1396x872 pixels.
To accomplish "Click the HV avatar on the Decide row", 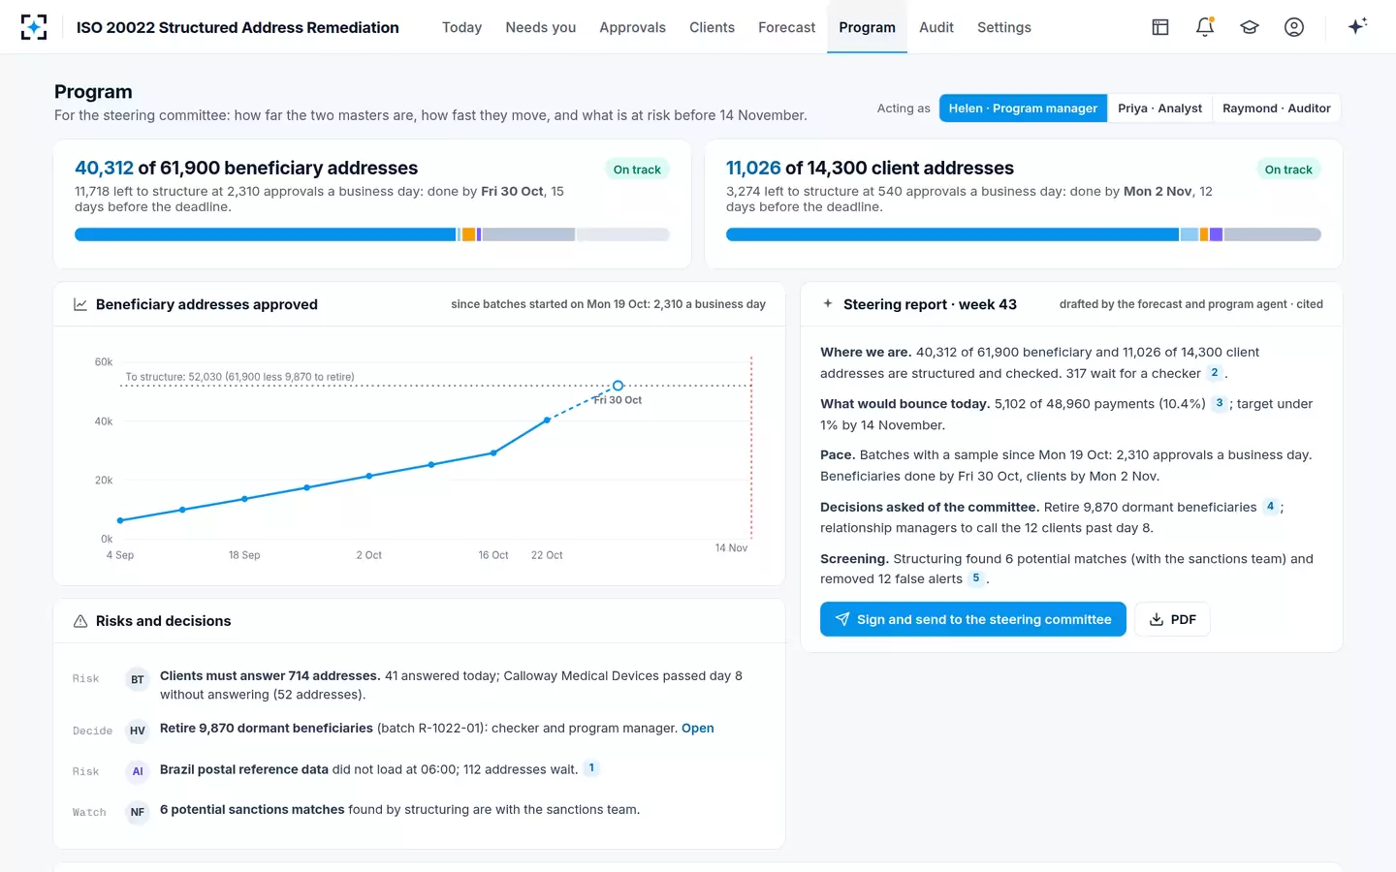I will coord(138,731).
